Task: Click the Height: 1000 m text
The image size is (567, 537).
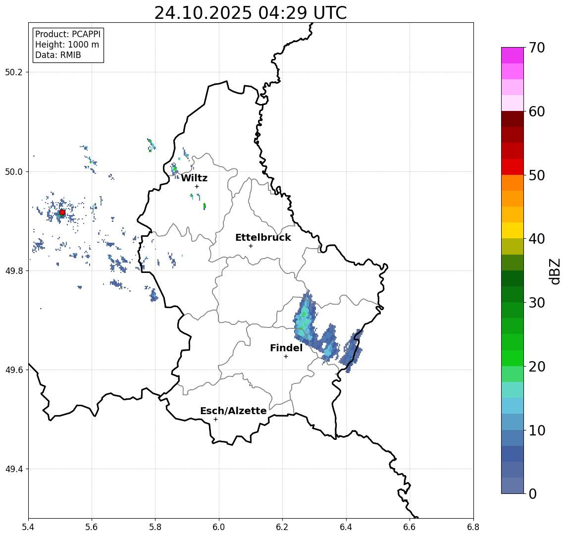Action: (67, 45)
